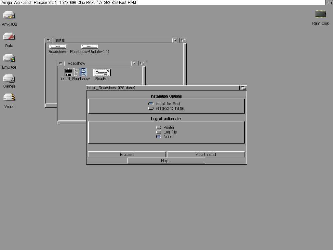Choose Pretend to Install option
The height and width of the screenshot is (250, 333).
coord(151,108)
